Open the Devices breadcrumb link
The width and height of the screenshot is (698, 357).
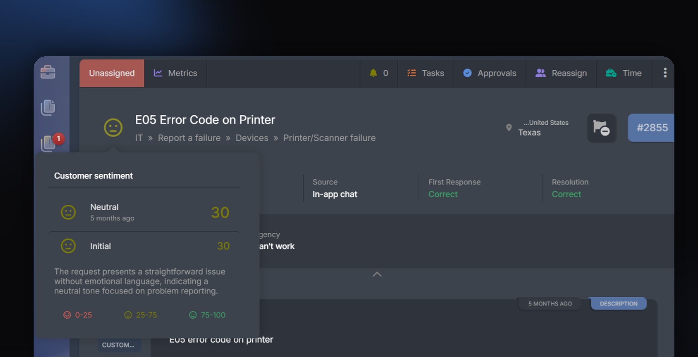coord(252,138)
